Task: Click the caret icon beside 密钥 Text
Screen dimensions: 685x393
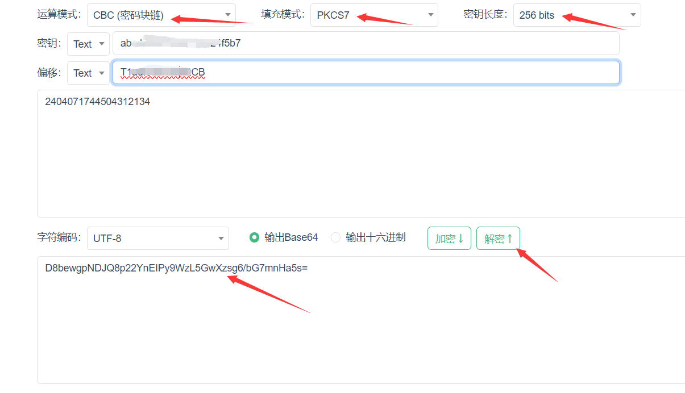Action: (102, 44)
